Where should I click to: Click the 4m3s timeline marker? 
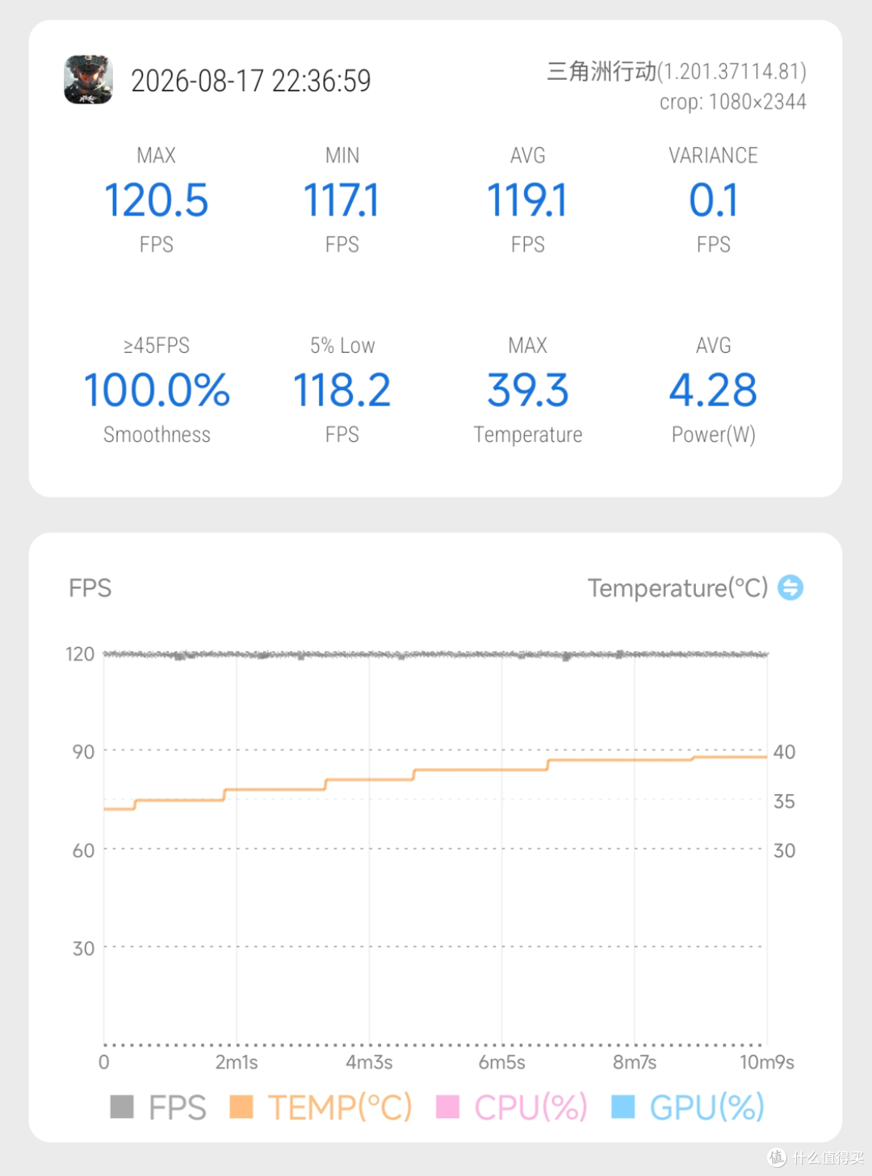pos(369,1062)
